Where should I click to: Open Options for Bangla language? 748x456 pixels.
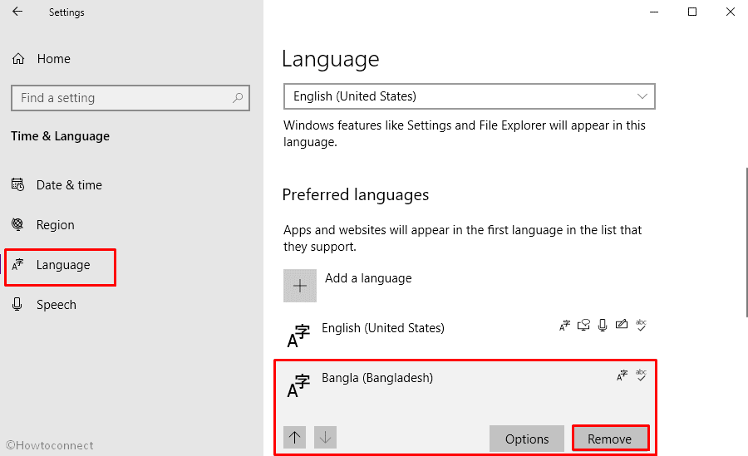point(527,439)
